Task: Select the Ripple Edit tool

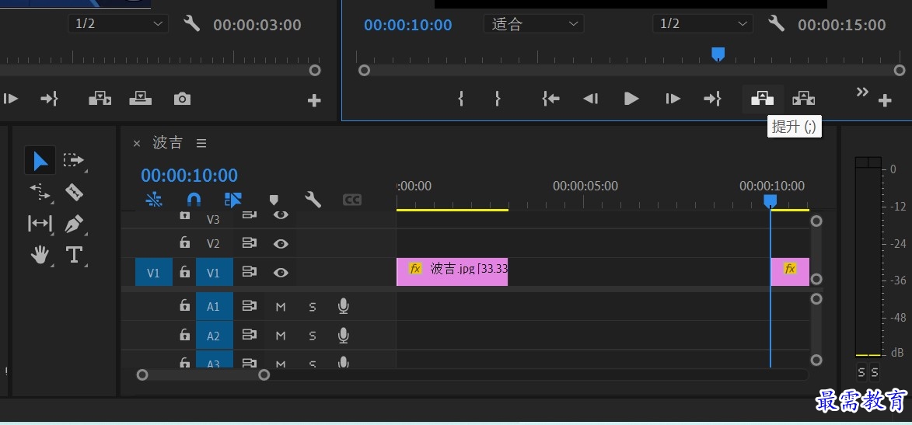Action: pyautogui.click(x=40, y=192)
